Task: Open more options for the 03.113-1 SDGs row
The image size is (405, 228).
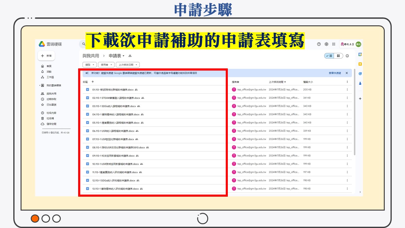Action: coord(347,106)
